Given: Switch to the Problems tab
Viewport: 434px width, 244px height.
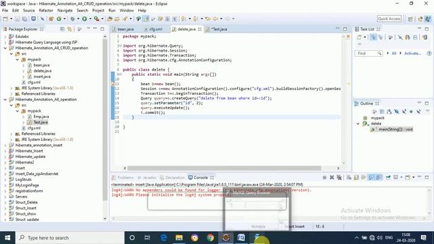Looking at the screenshot, I should [x=123, y=178].
